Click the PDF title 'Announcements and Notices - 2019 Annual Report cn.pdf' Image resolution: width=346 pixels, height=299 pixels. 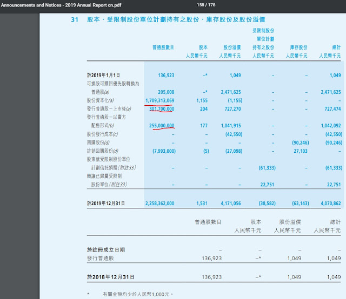pos(61,5)
